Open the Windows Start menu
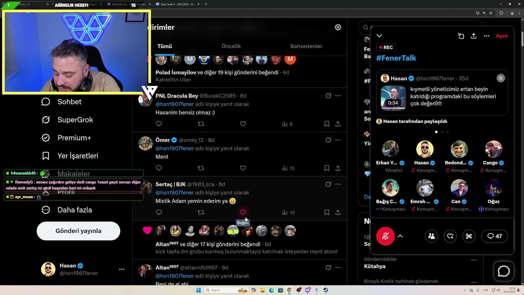The height and width of the screenshot is (295, 524). coord(199,290)
